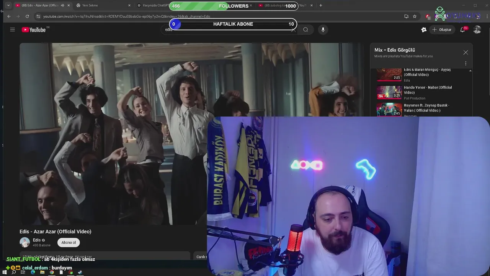Close the Yeni Sekme tab
This screenshot has height=276, width=490.
point(129,5)
